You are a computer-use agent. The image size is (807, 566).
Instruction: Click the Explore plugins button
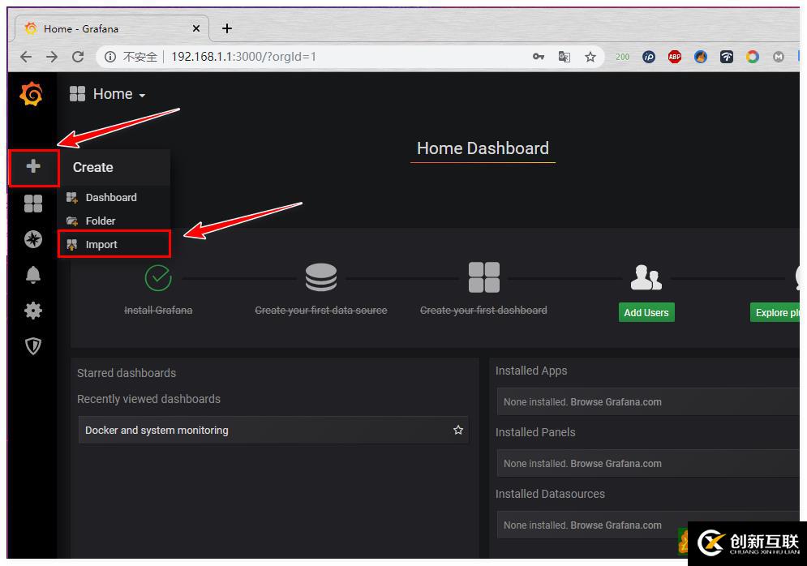776,312
